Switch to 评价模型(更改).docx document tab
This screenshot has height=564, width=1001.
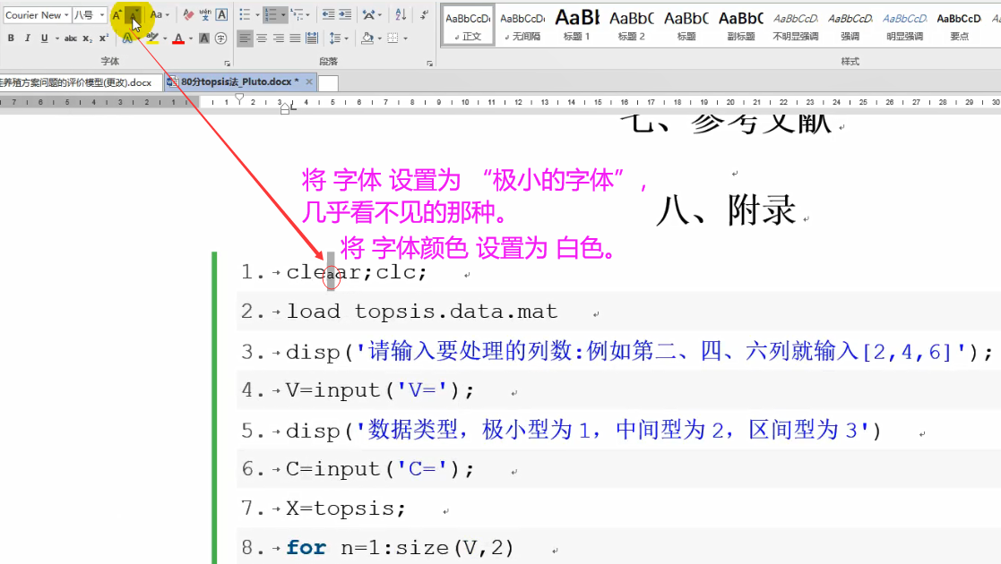click(x=79, y=82)
